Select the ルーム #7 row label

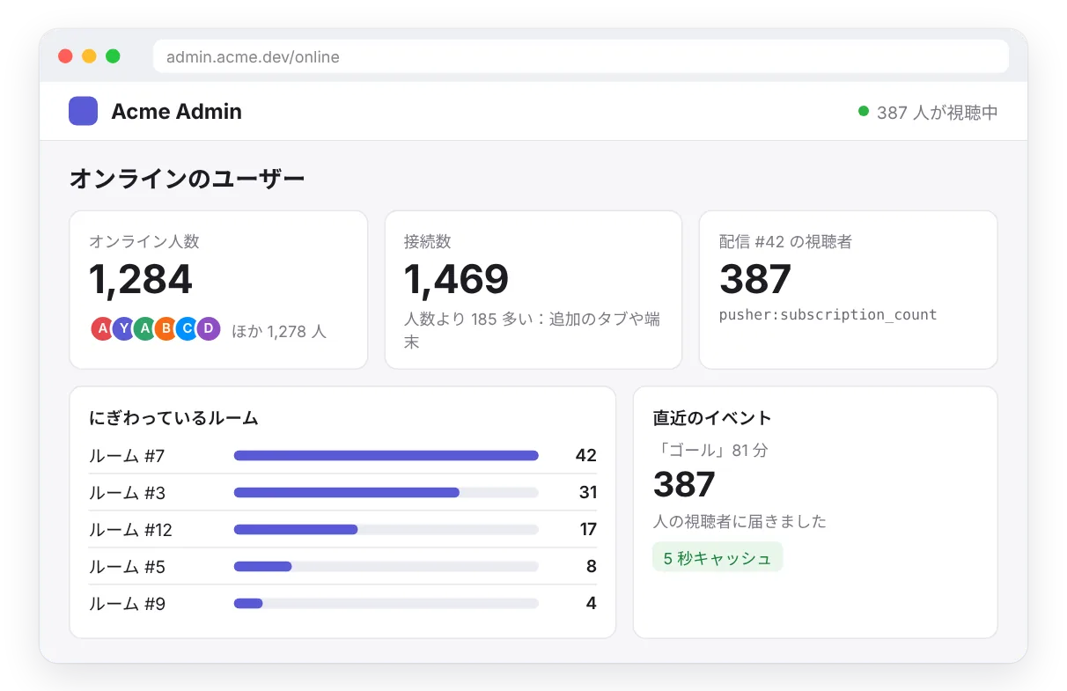click(x=127, y=456)
